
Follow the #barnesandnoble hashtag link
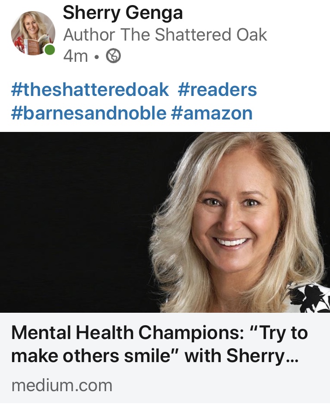(x=88, y=113)
